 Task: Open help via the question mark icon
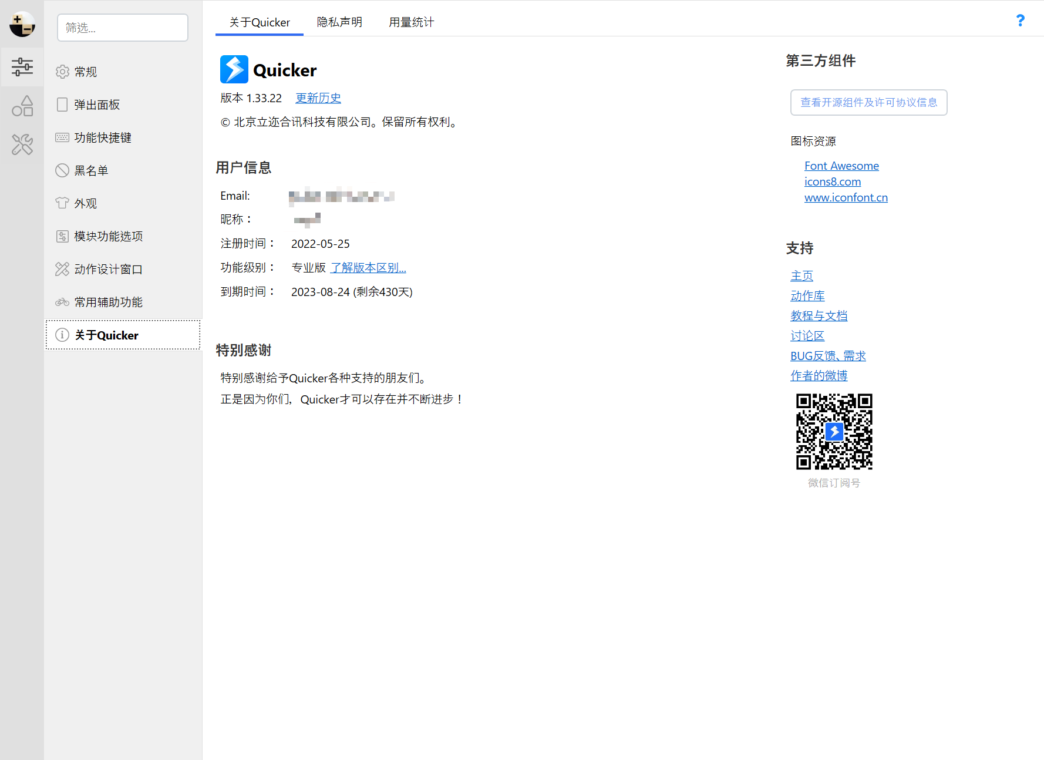pos(1021,21)
